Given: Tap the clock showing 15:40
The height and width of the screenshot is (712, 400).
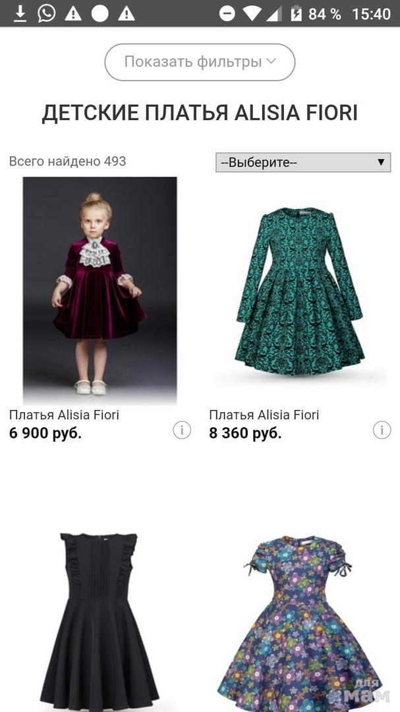Looking at the screenshot, I should point(371,13).
